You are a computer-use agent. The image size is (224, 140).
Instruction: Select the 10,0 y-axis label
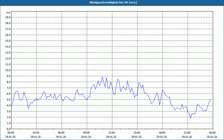[8, 70]
